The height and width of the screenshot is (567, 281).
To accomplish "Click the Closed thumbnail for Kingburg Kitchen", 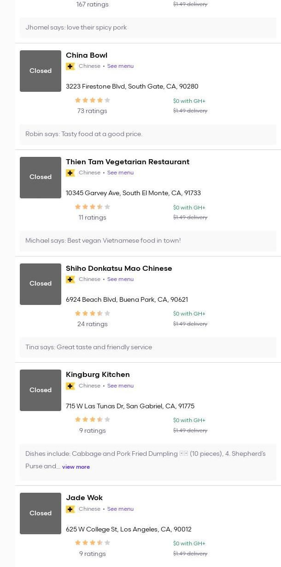I will tap(41, 390).
